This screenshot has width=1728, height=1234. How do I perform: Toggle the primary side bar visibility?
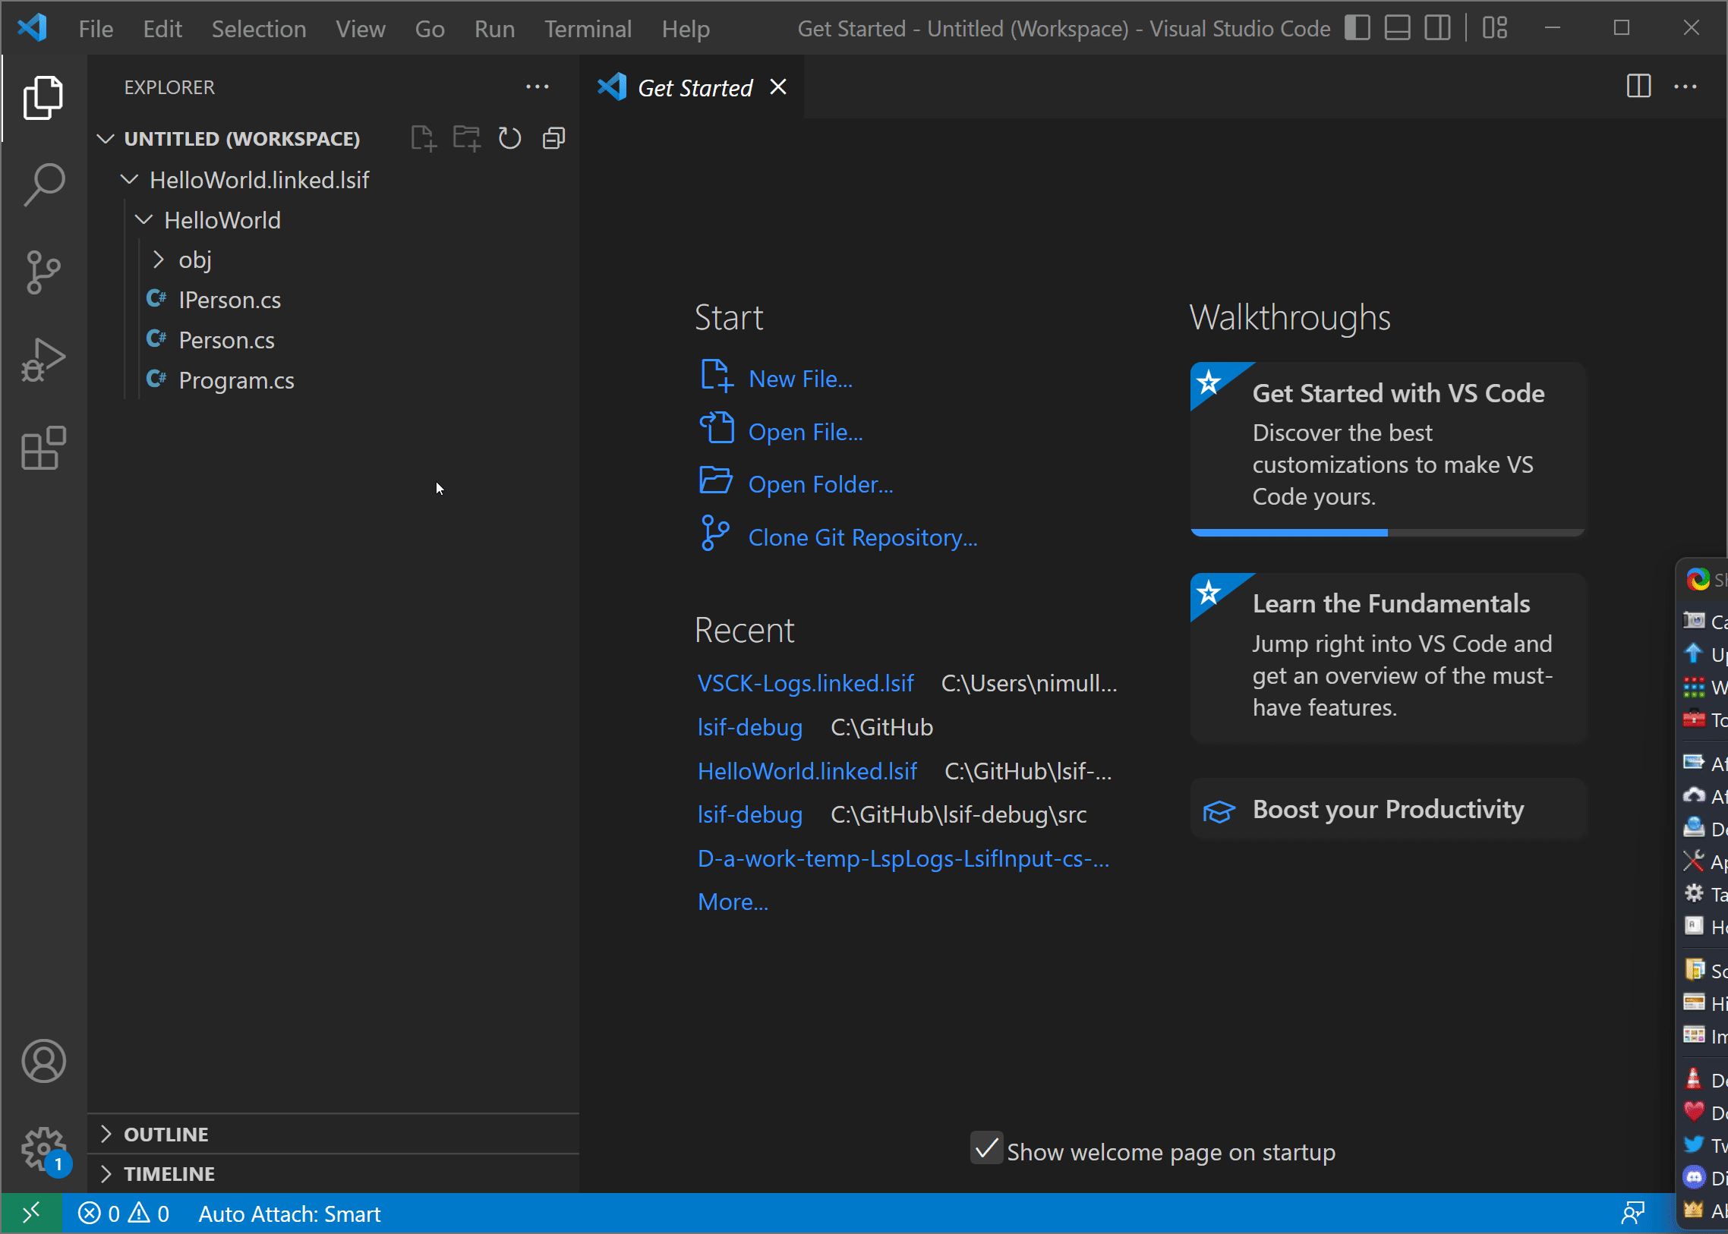click(x=1357, y=28)
